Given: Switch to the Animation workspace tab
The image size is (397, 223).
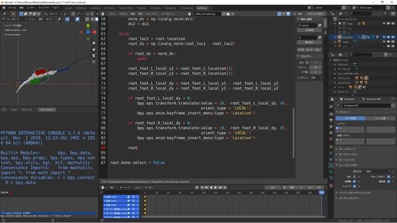Looking at the screenshot, I should click(155, 8).
